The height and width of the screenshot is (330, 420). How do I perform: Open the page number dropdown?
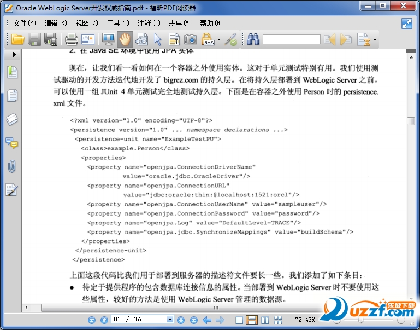click(x=170, y=319)
